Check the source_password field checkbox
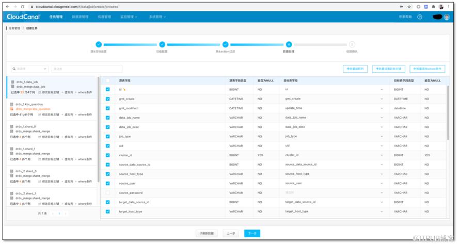 108,193
